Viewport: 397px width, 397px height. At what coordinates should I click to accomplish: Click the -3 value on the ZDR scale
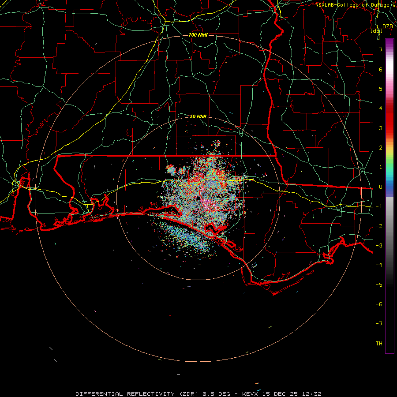pyautogui.click(x=379, y=246)
